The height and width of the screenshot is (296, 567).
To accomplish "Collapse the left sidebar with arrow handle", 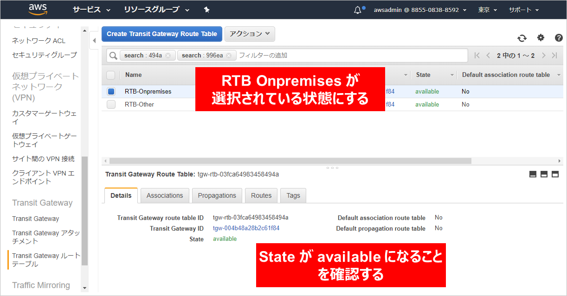I will pos(94,41).
